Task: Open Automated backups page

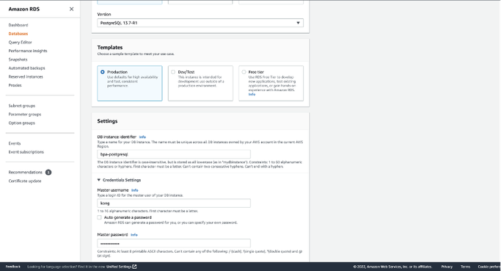Action: pos(27,68)
